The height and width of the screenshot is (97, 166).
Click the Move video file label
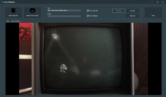[x=93, y=11]
